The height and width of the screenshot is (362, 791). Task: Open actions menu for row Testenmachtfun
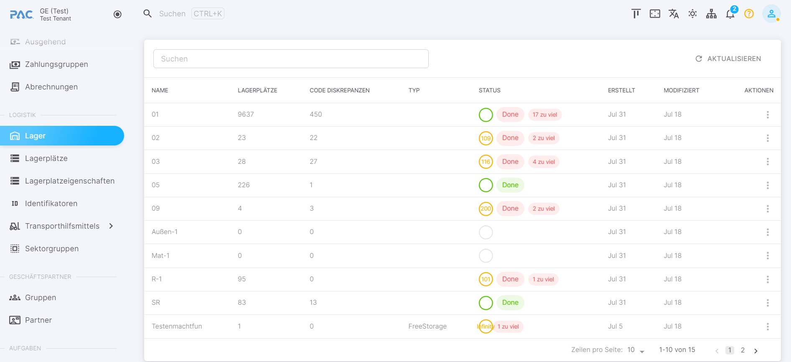pos(768,326)
